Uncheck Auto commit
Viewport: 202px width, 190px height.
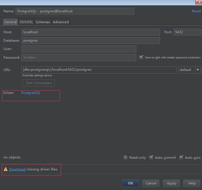click(151, 157)
